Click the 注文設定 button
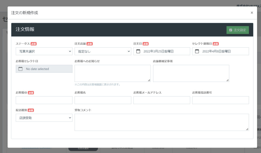The image size is (261, 153). [238, 30]
